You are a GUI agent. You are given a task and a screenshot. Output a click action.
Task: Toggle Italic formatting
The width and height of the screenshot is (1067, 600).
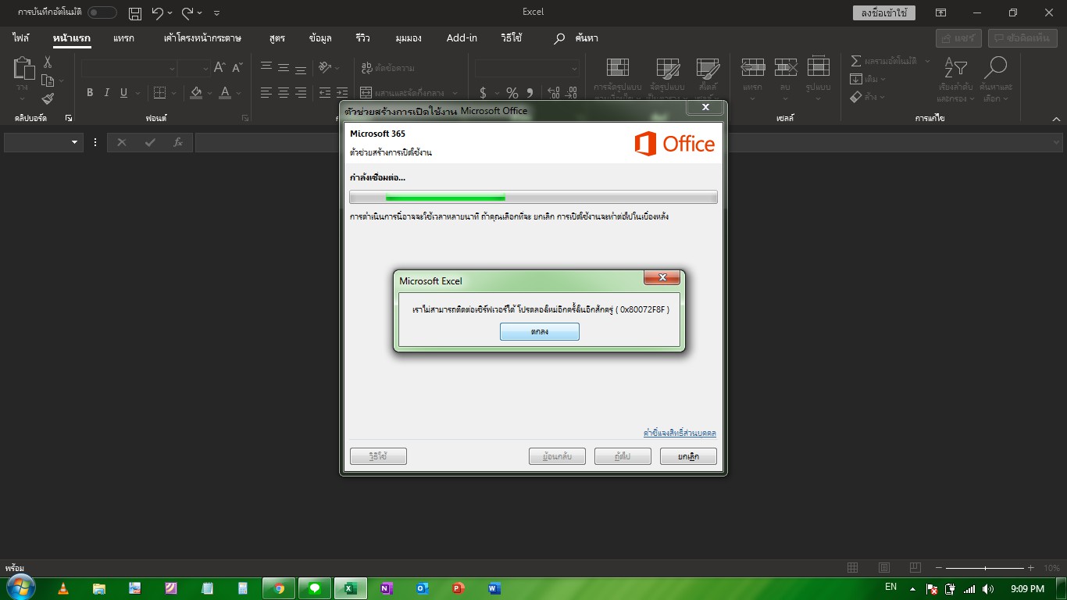[107, 93]
